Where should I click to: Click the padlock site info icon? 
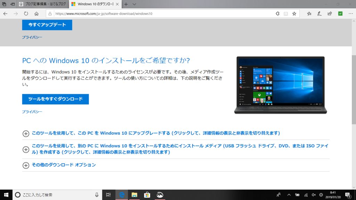[50, 14]
